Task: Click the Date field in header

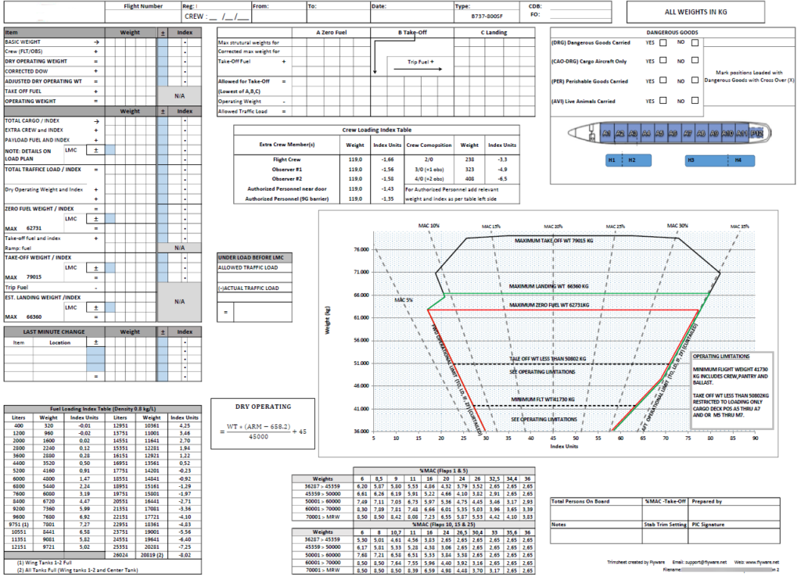Action: click(411, 16)
